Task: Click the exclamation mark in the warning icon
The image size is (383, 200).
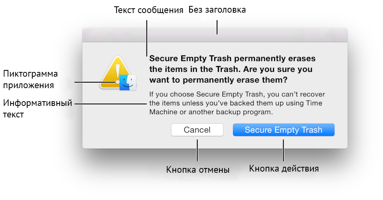Action: click(117, 72)
